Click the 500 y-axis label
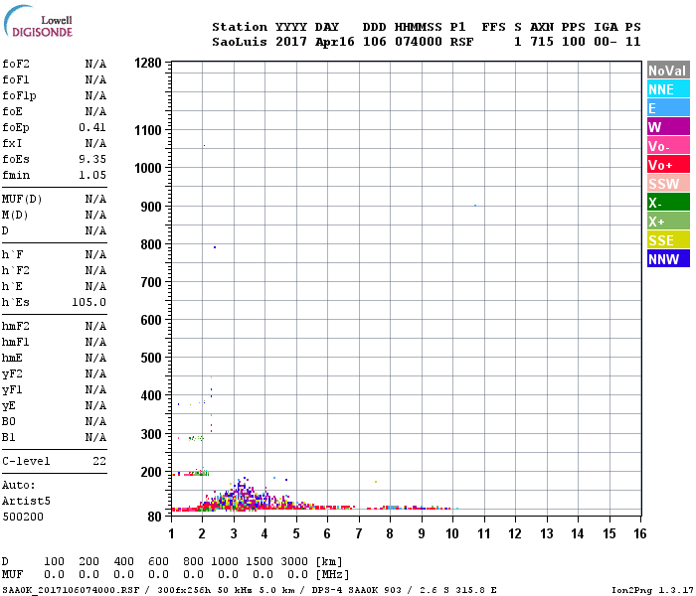 pos(151,358)
